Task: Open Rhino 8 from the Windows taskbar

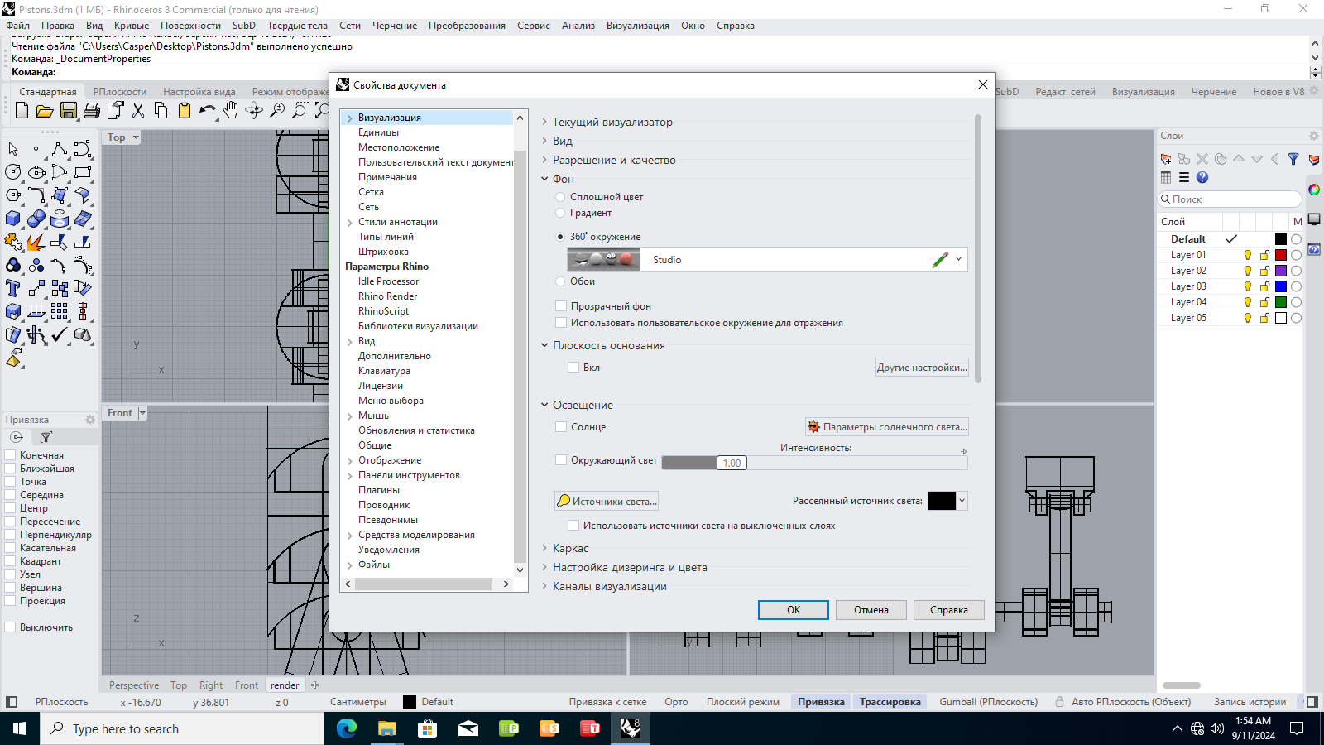Action: coord(631,728)
